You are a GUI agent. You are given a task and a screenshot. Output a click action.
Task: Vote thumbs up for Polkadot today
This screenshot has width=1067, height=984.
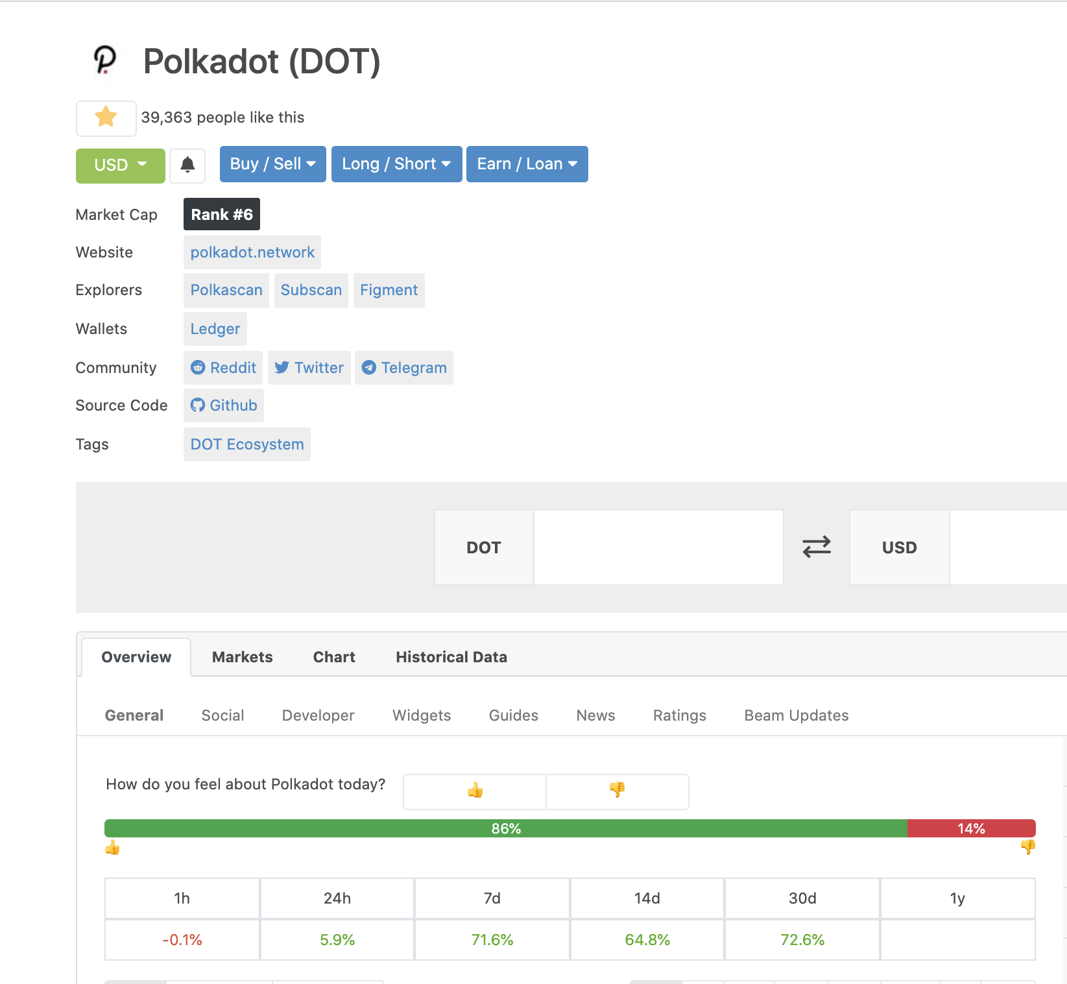[x=475, y=791]
